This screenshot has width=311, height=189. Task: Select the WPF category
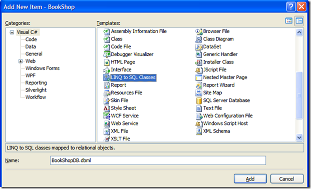[x=31, y=75]
